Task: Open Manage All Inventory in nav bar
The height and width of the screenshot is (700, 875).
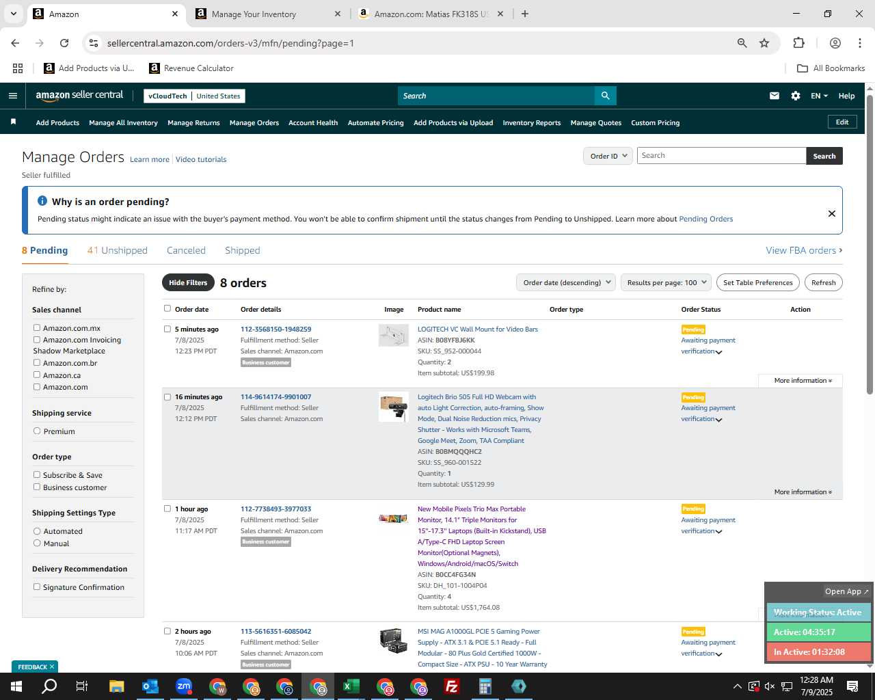Action: click(x=123, y=123)
